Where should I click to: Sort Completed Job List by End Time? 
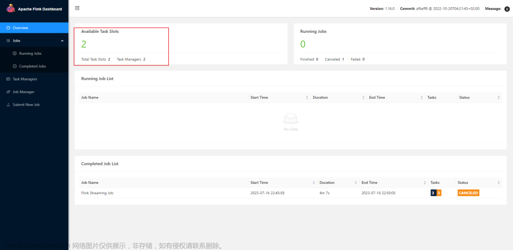[426, 183]
